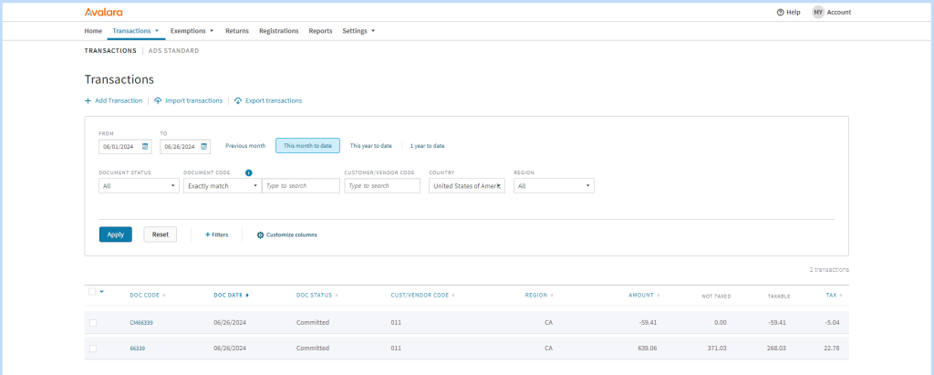Click taxable value 268.03
The image size is (934, 375).
(776, 349)
